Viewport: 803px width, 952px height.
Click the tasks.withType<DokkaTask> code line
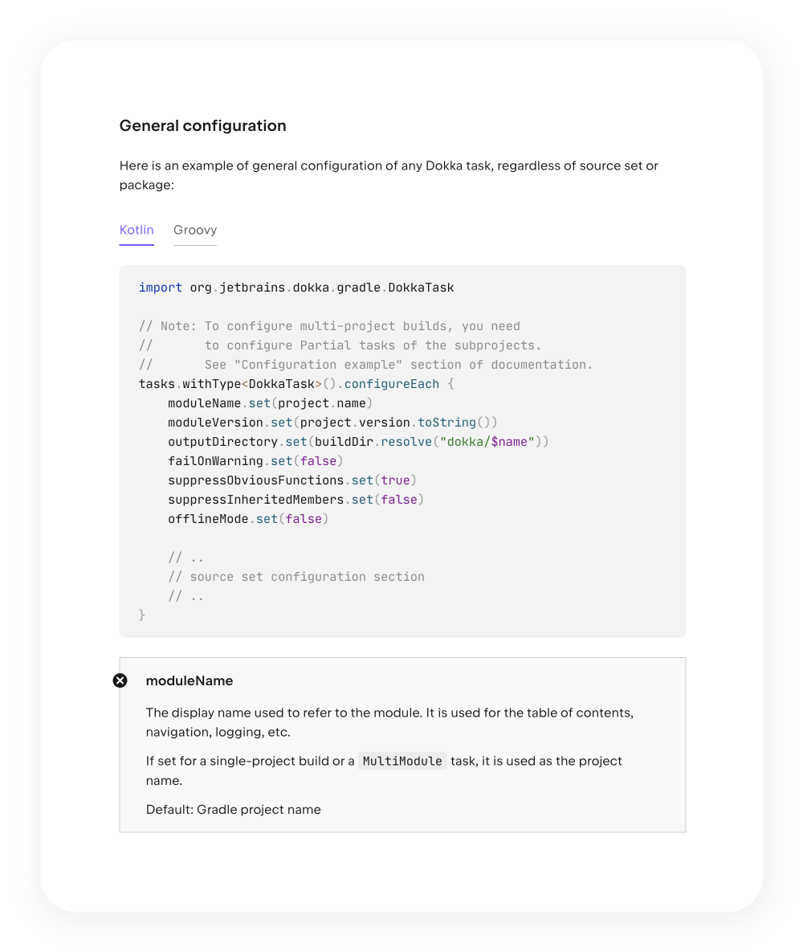point(296,384)
